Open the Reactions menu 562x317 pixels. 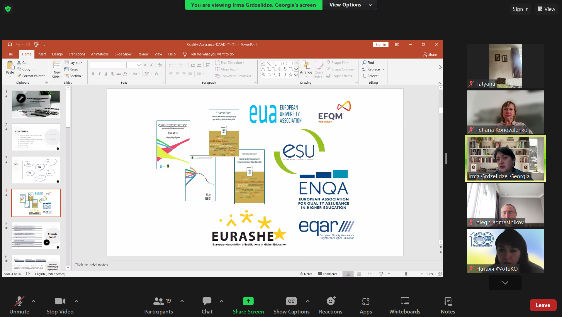tap(330, 305)
